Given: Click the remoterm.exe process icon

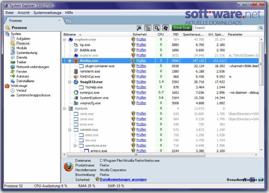Looking at the screenshot, I should pyautogui.click(x=76, y=71).
